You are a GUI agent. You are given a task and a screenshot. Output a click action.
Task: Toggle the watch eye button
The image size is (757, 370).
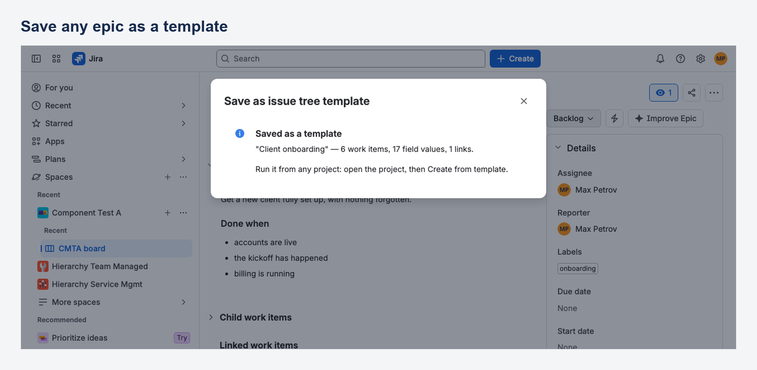(x=664, y=92)
